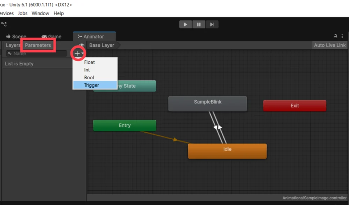Open the Window menu

[x=40, y=13]
